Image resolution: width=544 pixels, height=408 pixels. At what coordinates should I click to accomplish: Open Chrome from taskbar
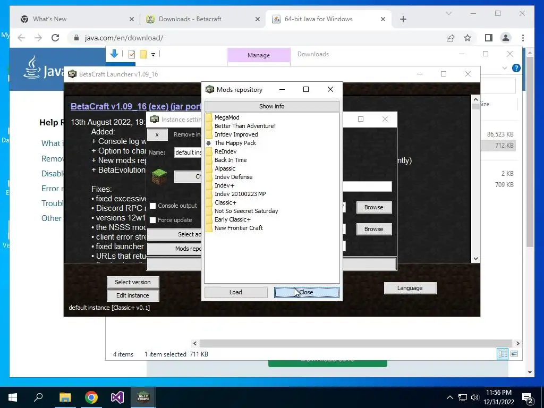91,397
